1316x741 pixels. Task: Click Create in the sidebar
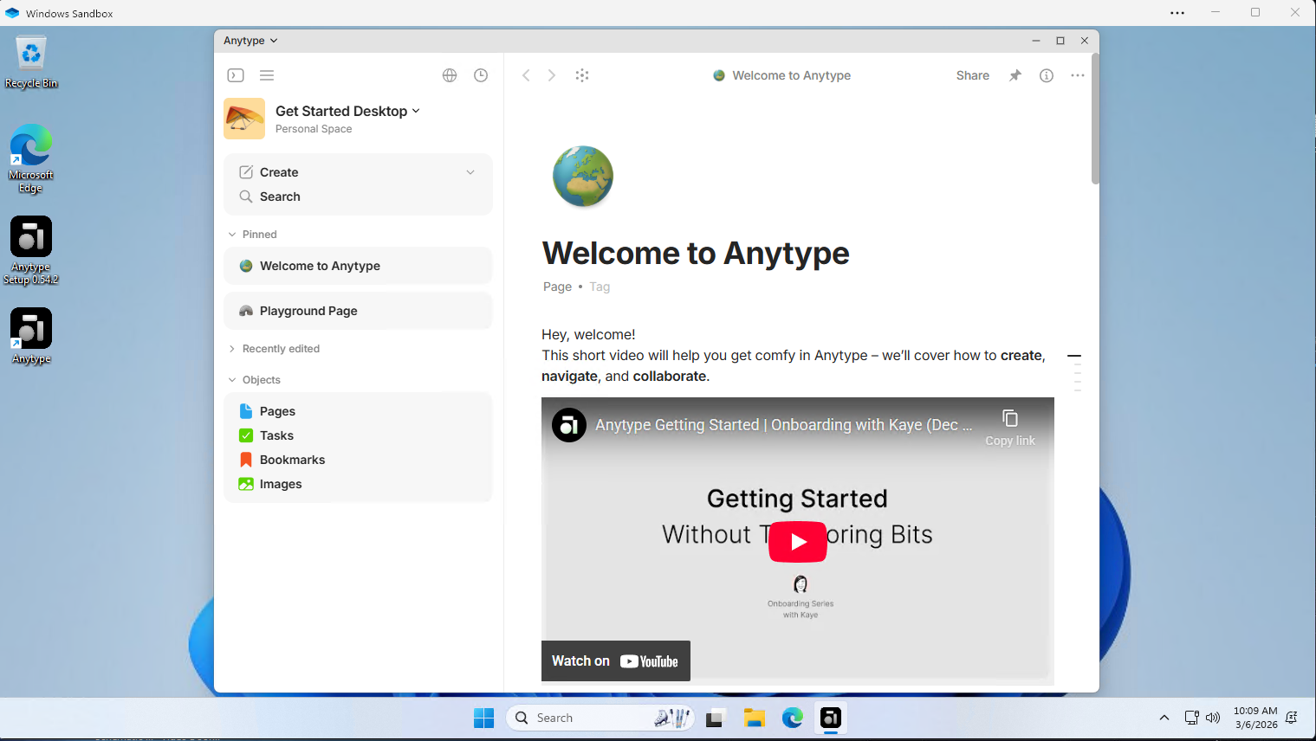(x=279, y=172)
